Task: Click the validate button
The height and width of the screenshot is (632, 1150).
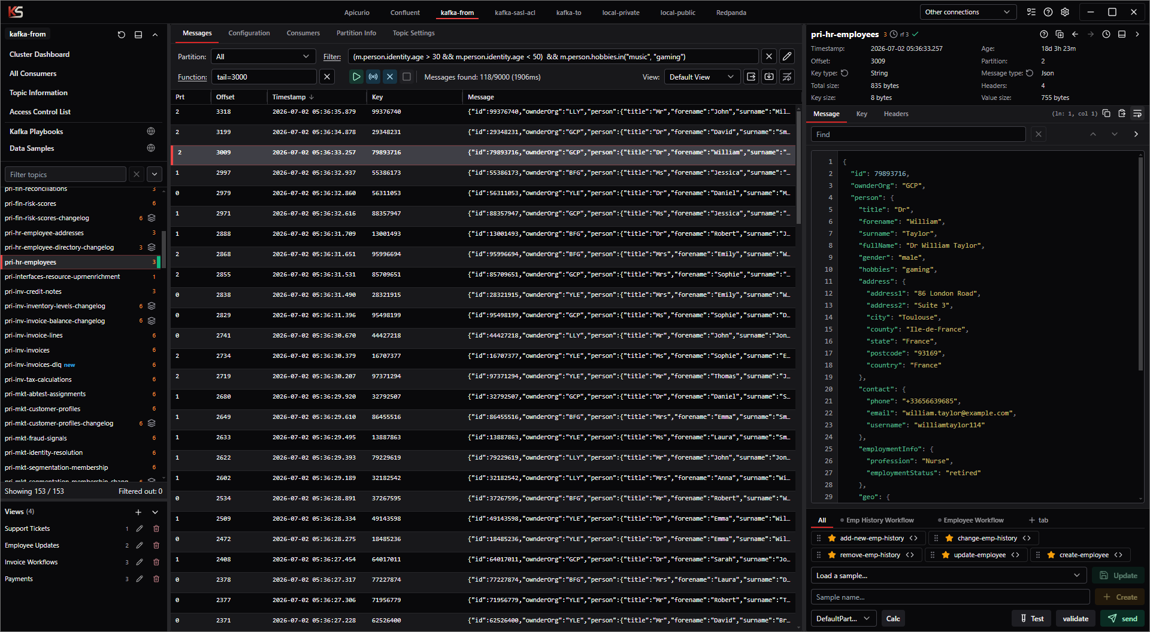Action: click(x=1076, y=618)
